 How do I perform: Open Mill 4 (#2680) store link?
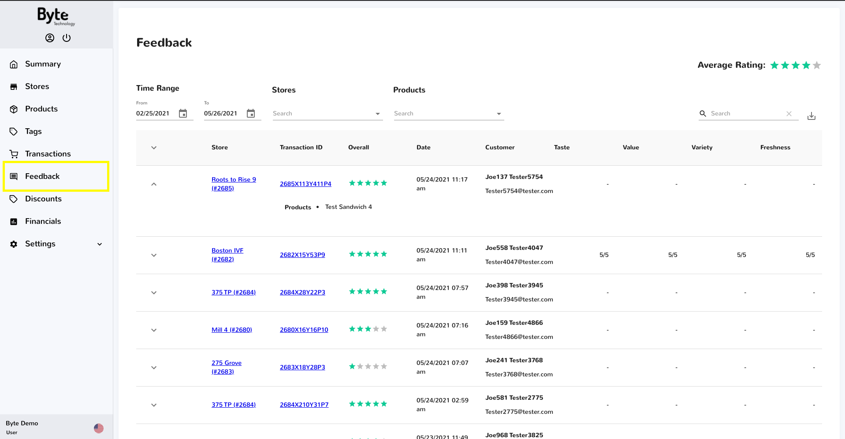(x=232, y=330)
